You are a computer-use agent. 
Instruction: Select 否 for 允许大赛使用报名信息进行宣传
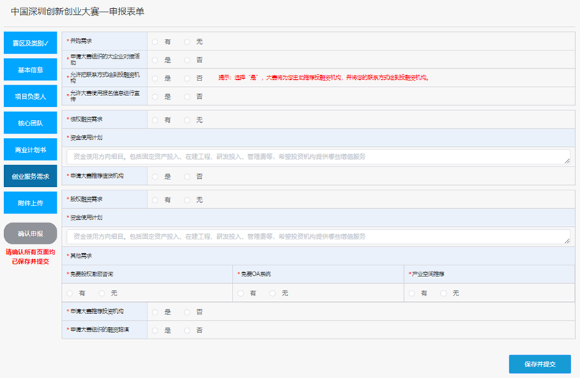187,96
